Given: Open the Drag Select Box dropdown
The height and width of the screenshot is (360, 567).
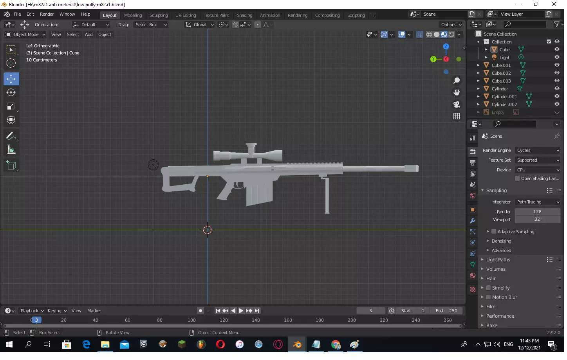Looking at the screenshot, I should tap(151, 25).
